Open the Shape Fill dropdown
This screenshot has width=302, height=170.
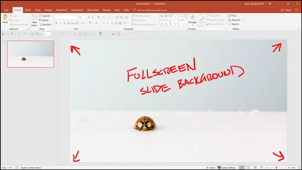point(214,16)
